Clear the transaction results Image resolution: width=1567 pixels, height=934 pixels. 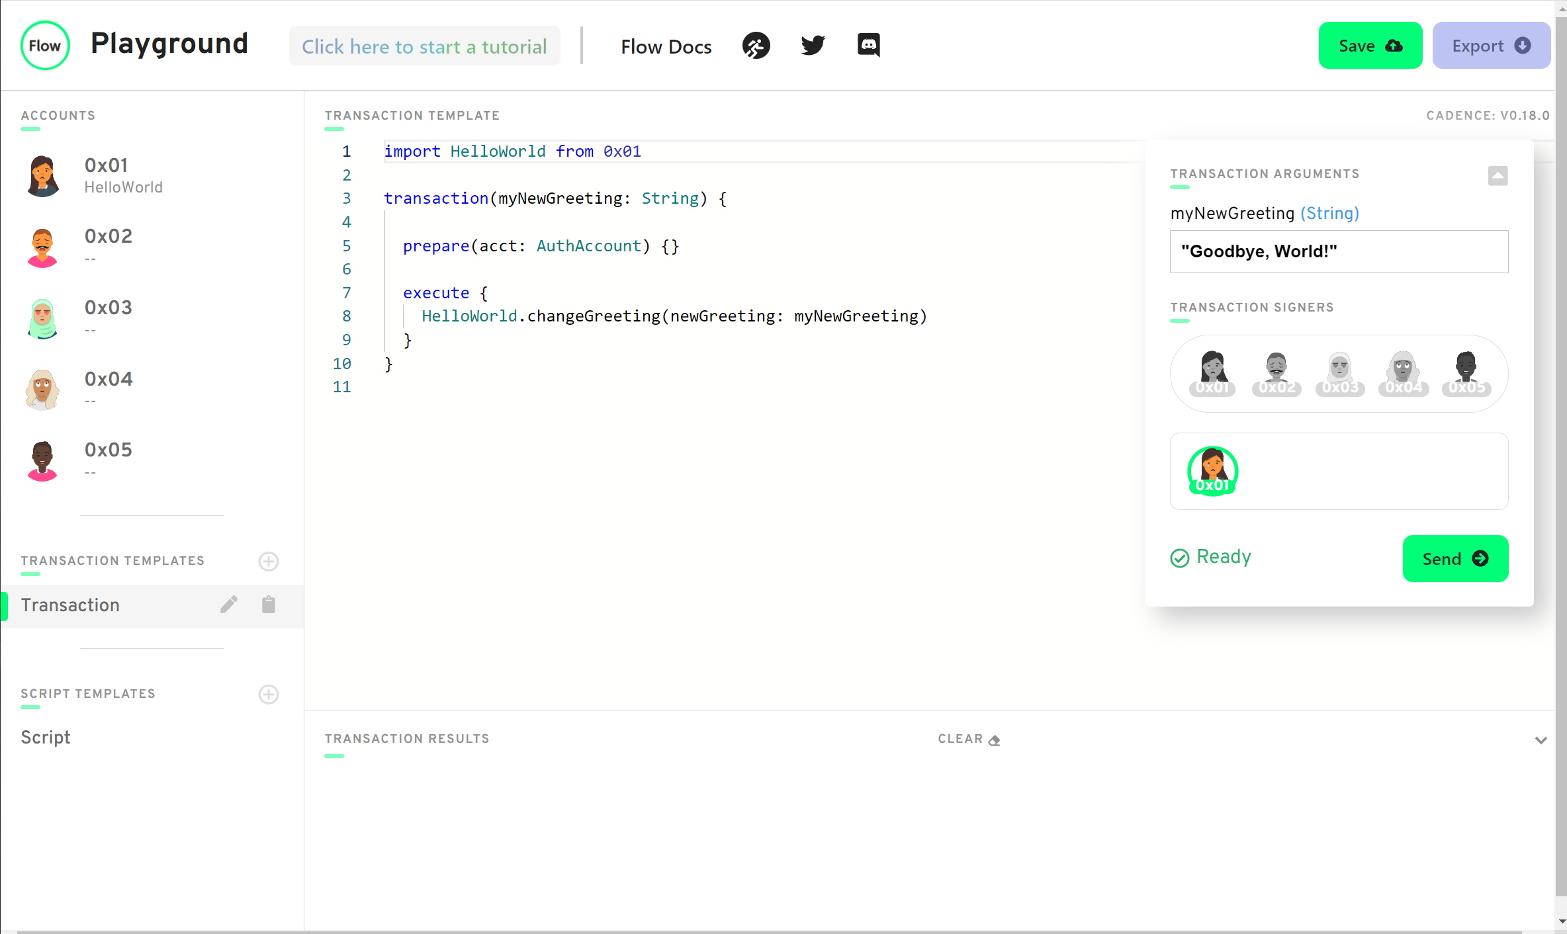[x=969, y=740]
